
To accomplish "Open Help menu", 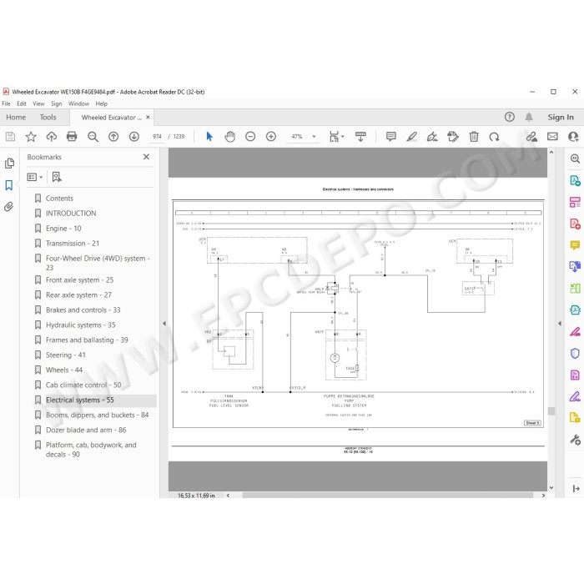I will [101, 103].
